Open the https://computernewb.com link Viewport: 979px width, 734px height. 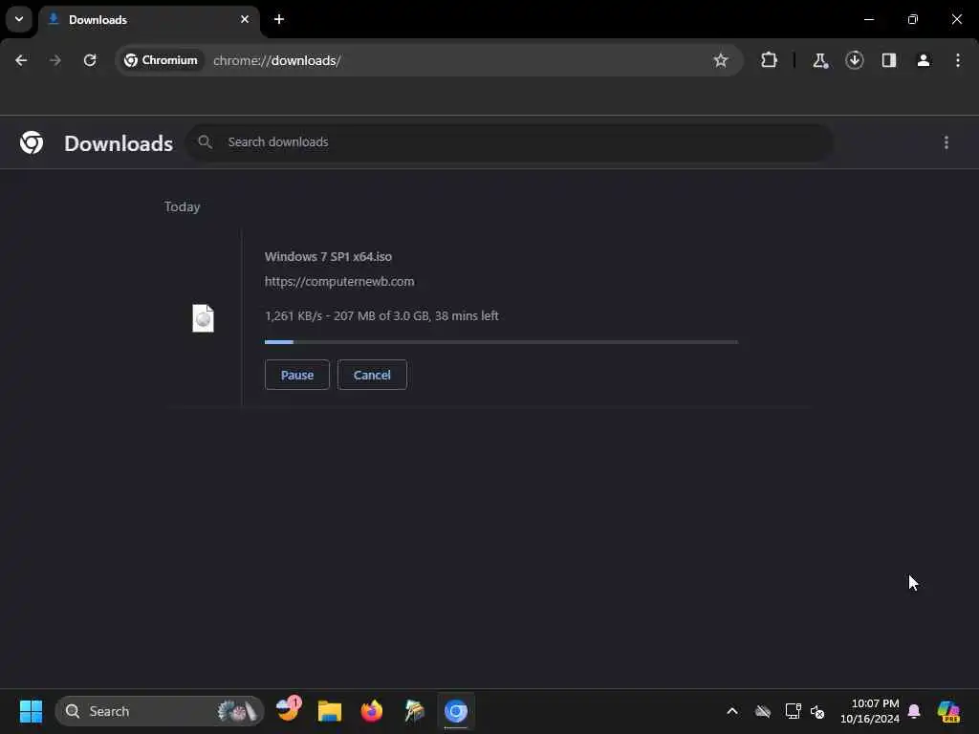pyautogui.click(x=339, y=282)
